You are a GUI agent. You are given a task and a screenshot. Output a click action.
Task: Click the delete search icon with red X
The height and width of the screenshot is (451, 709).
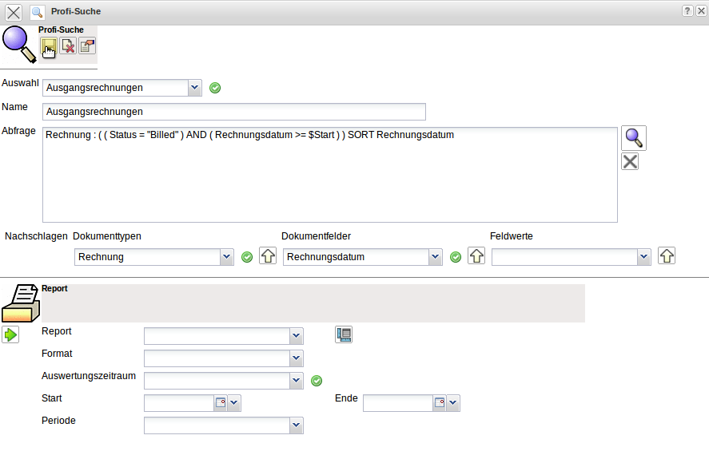click(68, 46)
